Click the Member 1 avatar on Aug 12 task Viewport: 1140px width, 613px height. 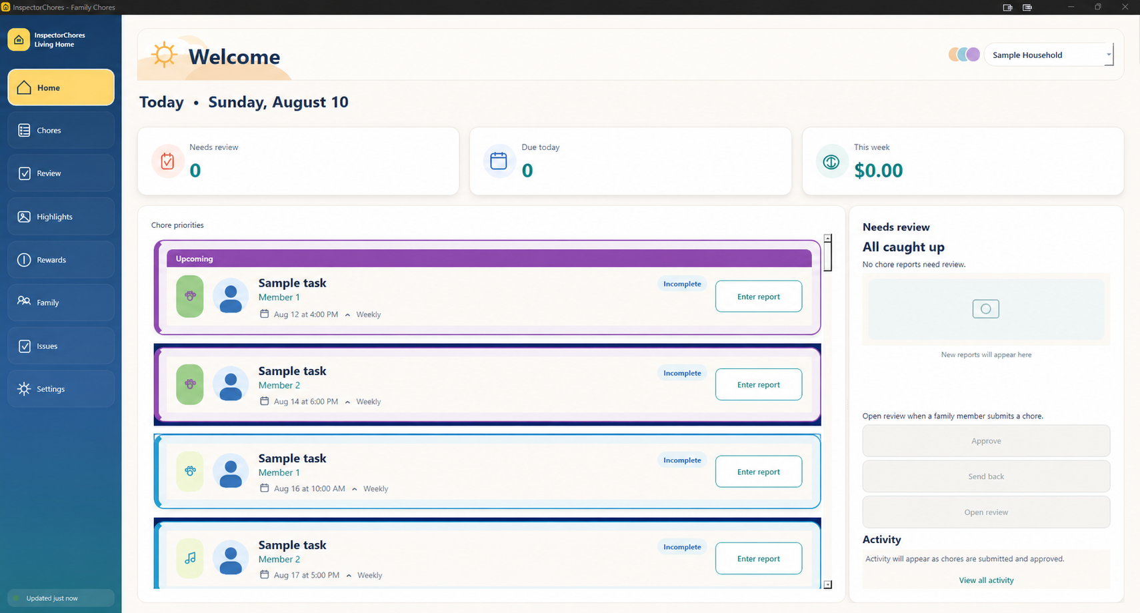point(231,296)
